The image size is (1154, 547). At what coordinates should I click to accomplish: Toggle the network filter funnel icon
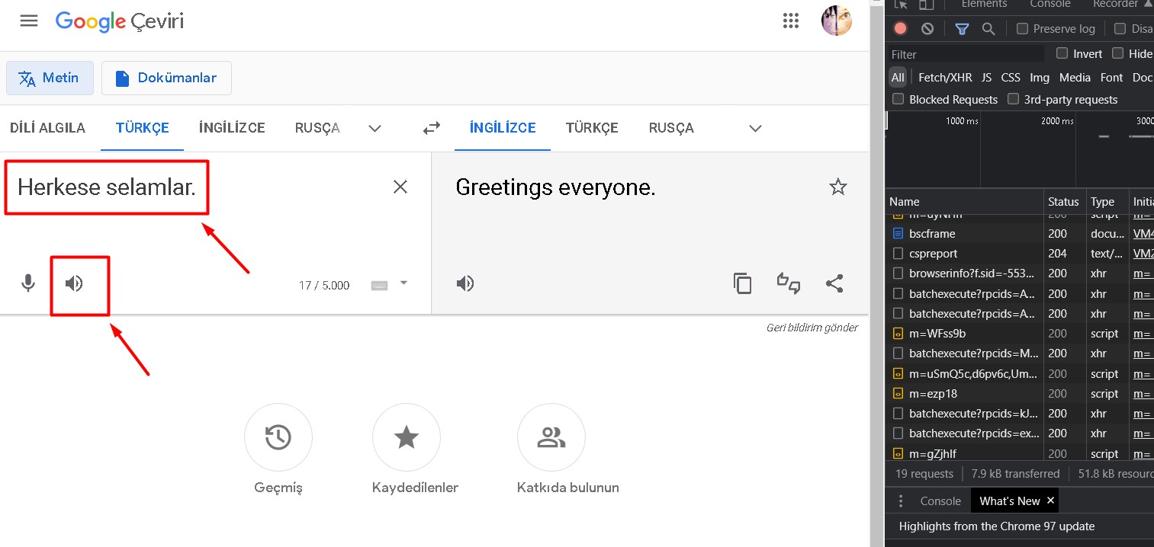coord(962,28)
